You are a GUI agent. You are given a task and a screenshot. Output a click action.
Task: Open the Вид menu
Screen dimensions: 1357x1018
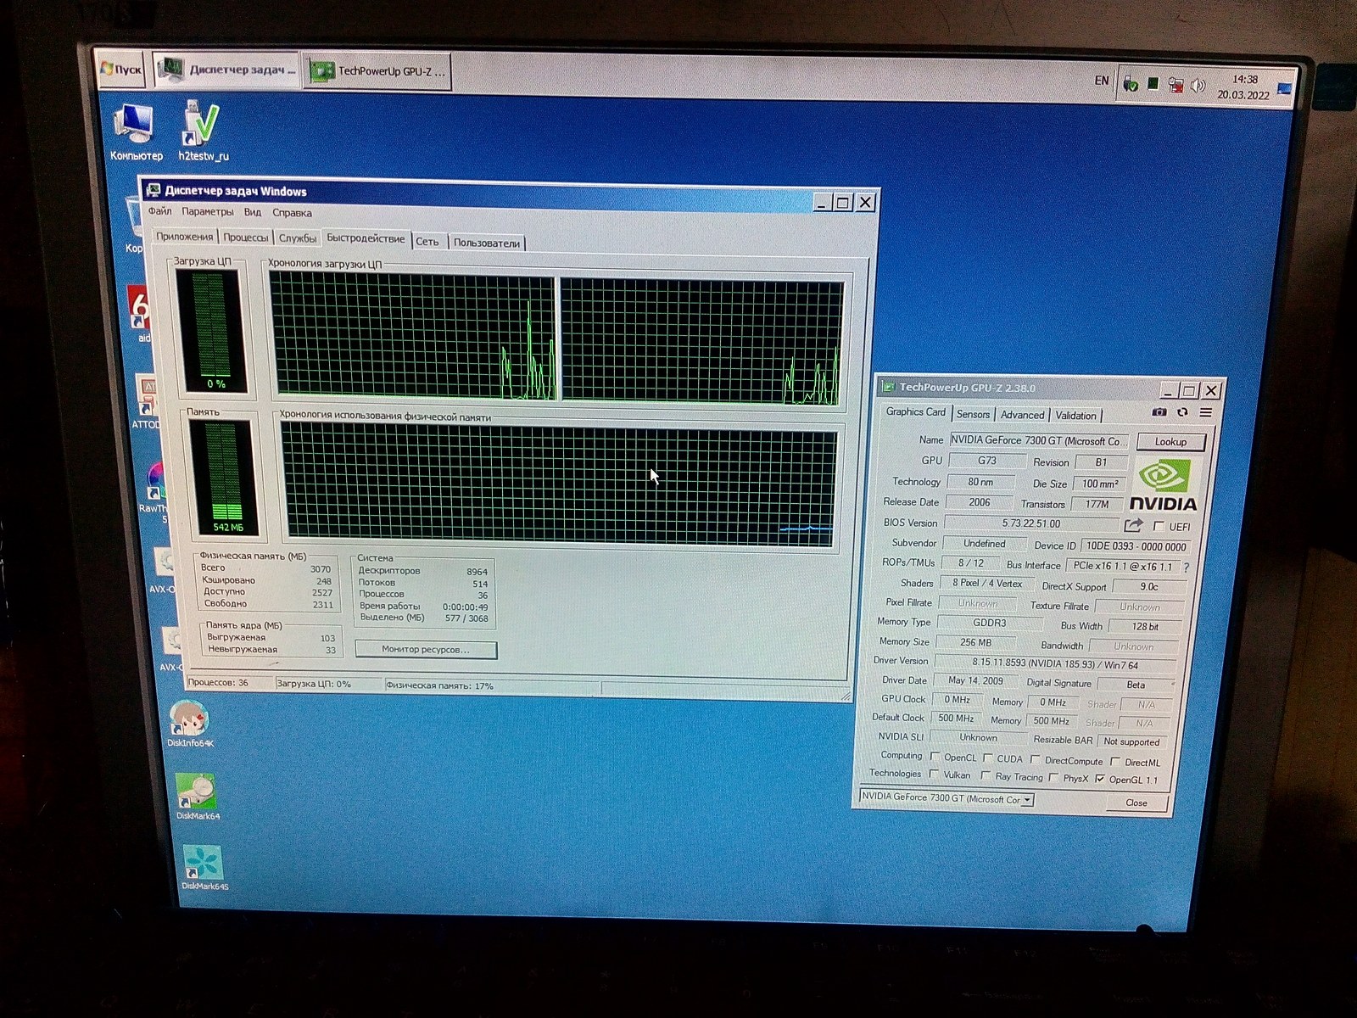(253, 212)
